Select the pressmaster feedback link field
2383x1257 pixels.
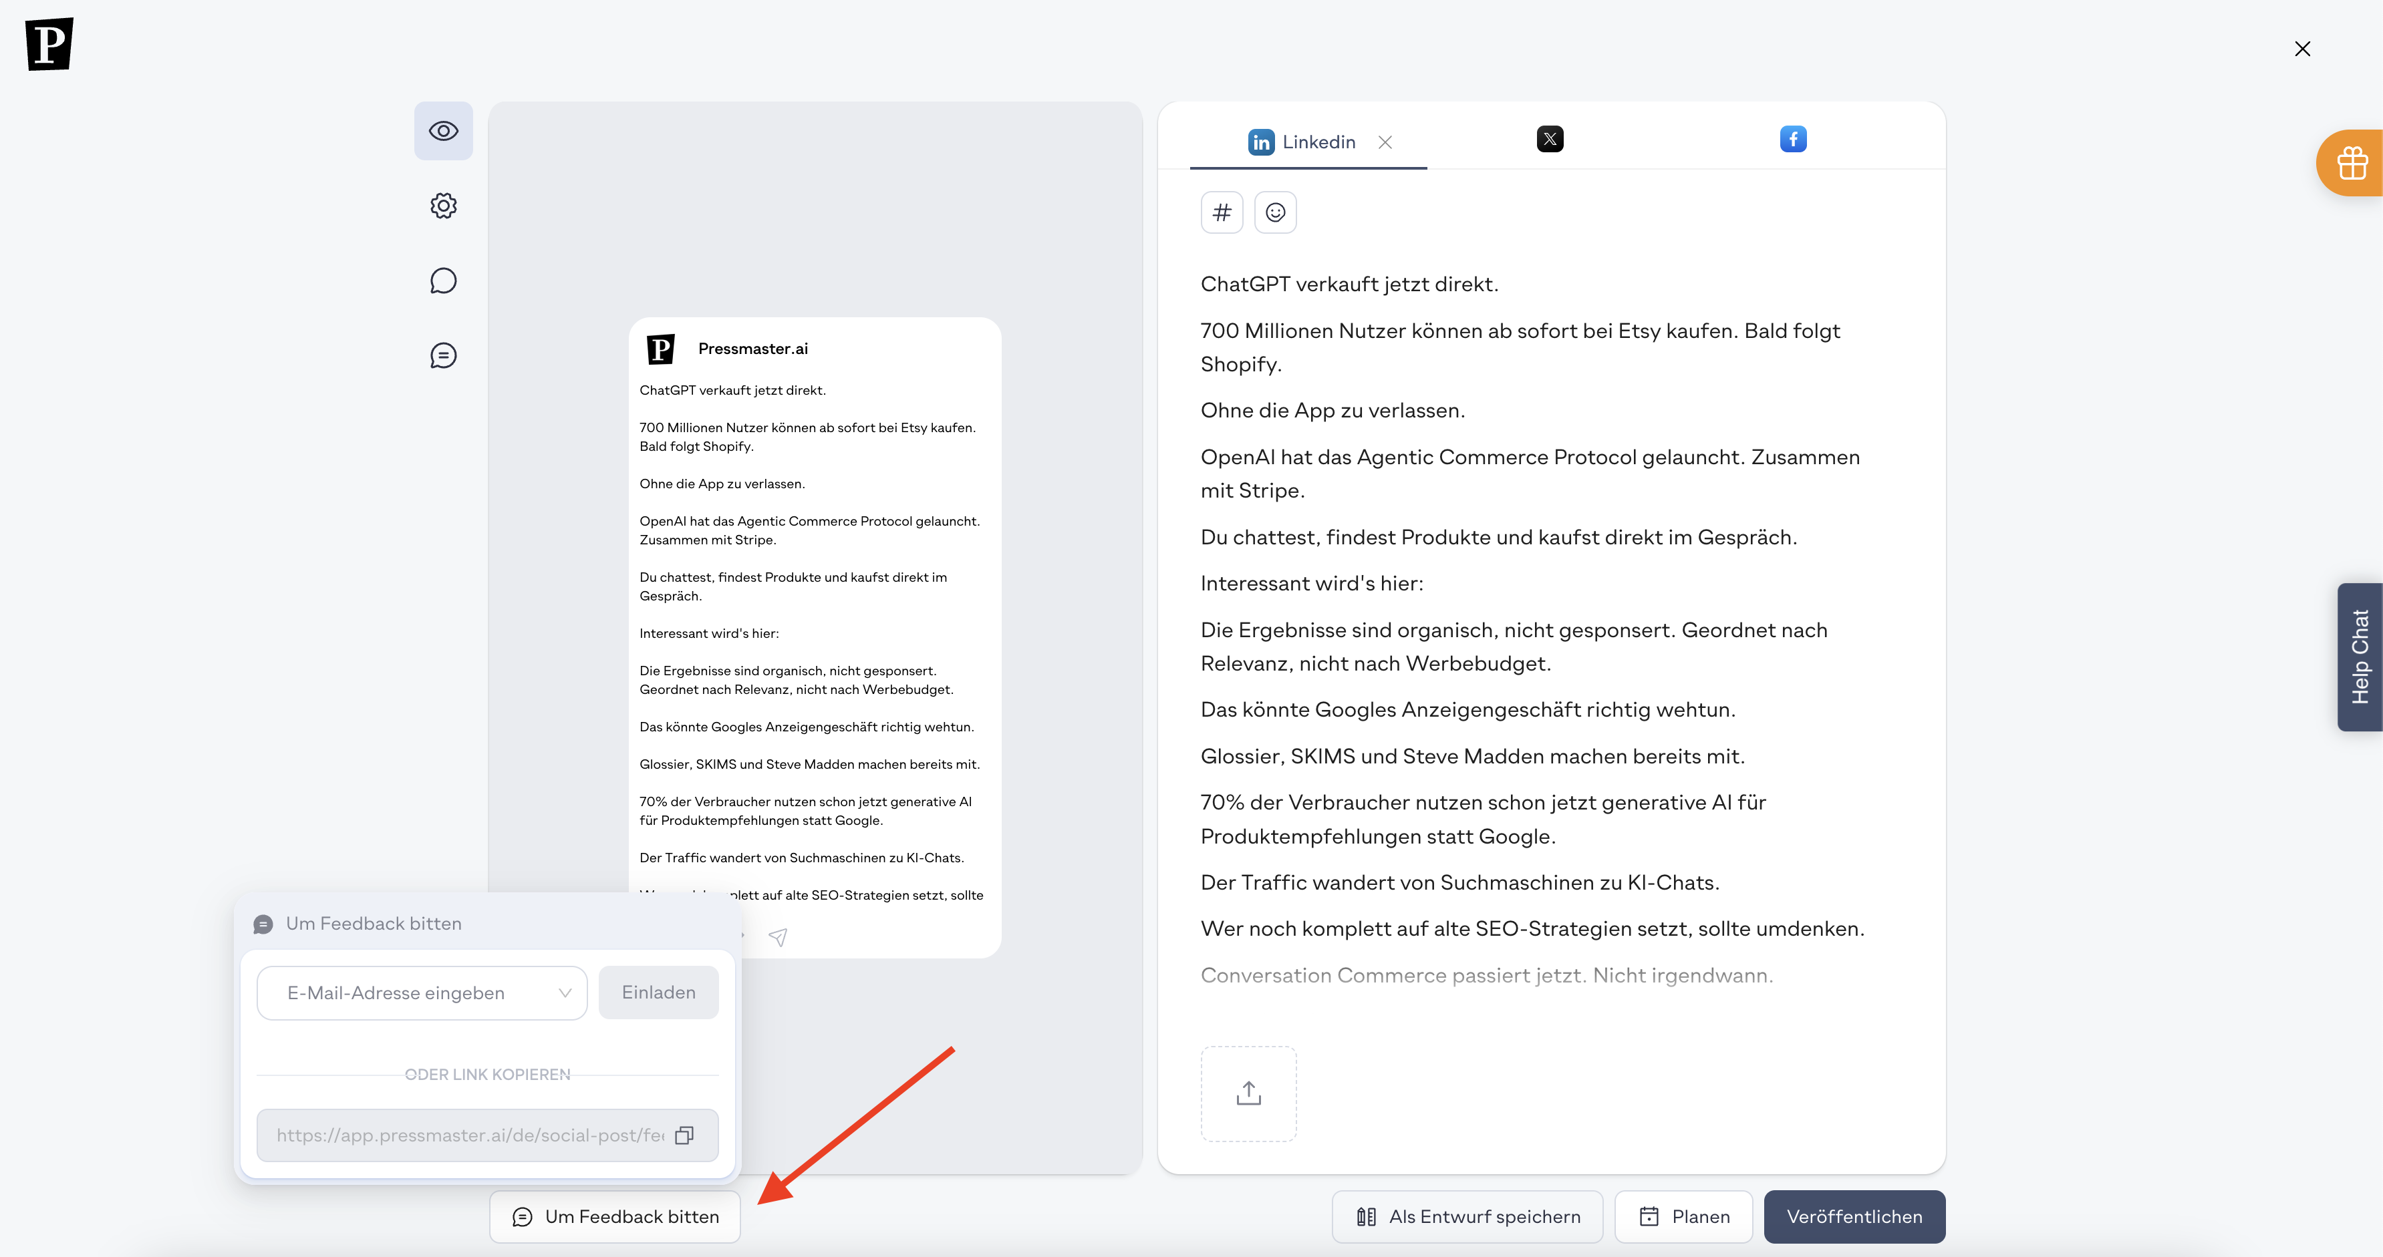pos(488,1135)
